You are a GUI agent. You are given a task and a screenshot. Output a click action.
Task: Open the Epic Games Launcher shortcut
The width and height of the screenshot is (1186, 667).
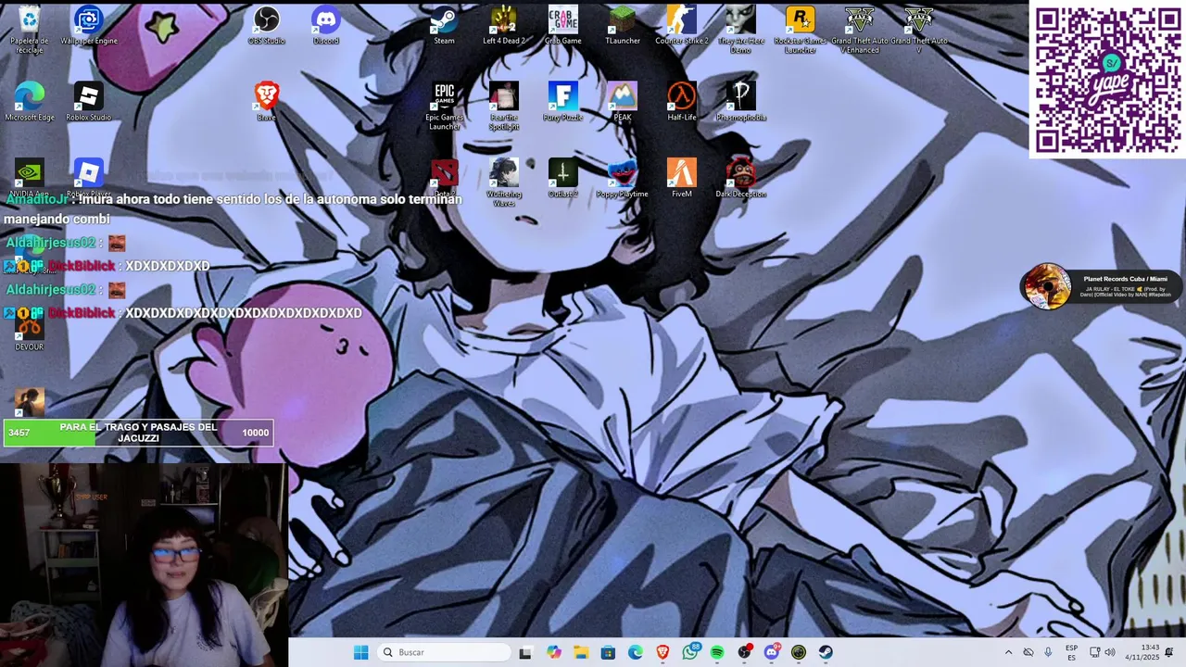tap(445, 107)
